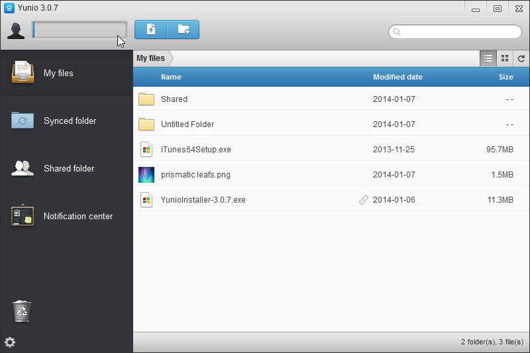Viewport: 530px width, 353px height.
Task: Click the Notification center board icon
Action: point(23,215)
